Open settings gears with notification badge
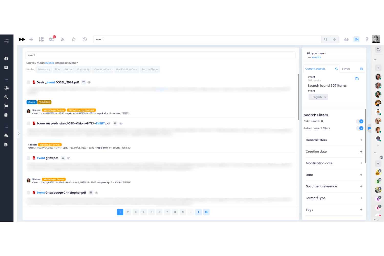384x256 pixels. pyautogui.click(x=52, y=39)
